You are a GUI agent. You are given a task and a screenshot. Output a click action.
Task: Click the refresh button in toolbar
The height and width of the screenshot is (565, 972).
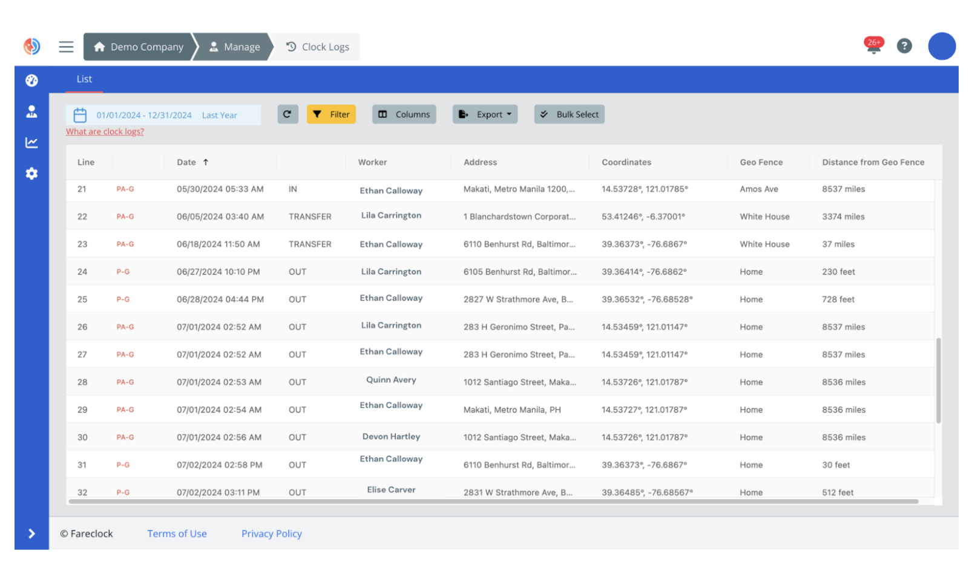pyautogui.click(x=287, y=114)
